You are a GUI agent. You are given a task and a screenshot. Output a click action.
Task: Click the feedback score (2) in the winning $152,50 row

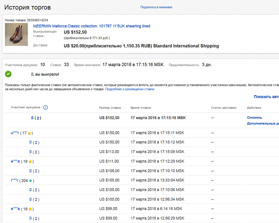(x=38, y=118)
